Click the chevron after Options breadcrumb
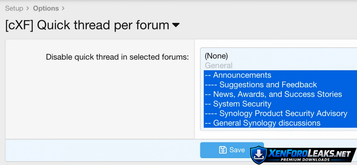Image resolution: width=357 pixels, height=165 pixels. (x=63, y=8)
